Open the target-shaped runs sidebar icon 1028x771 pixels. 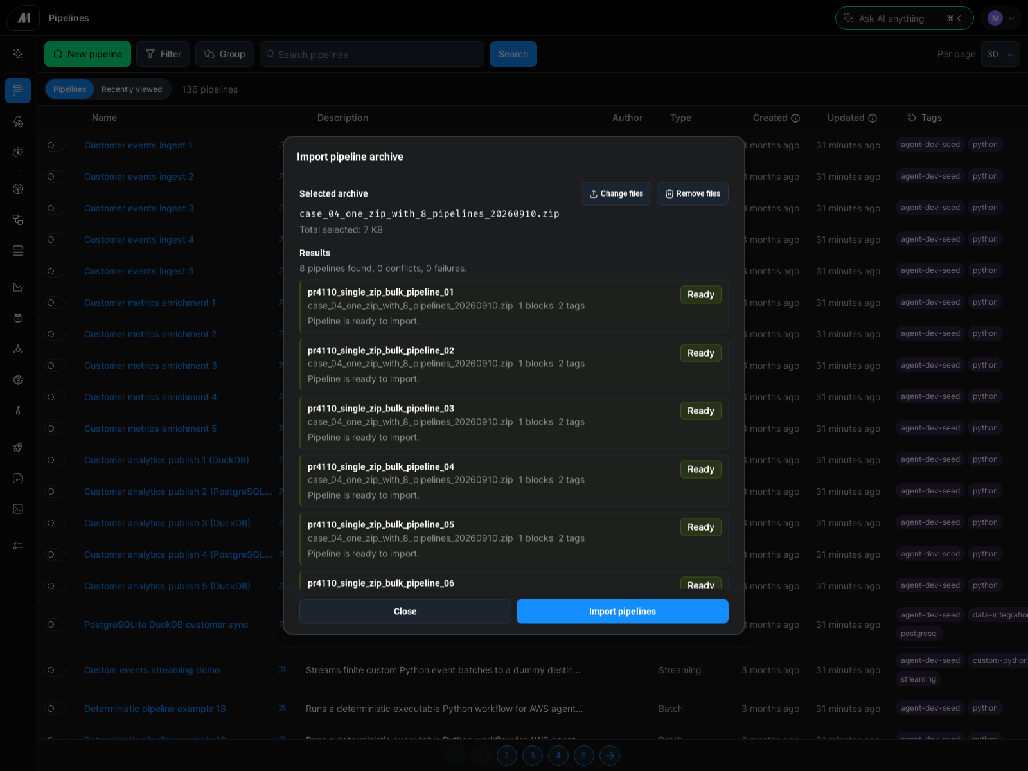(18, 152)
